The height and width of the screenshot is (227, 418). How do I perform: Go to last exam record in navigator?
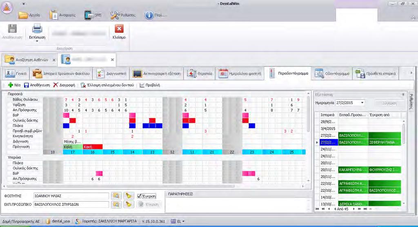click(365, 209)
